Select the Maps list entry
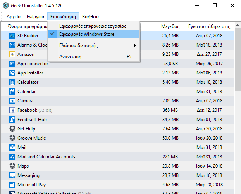 tap(118, 166)
